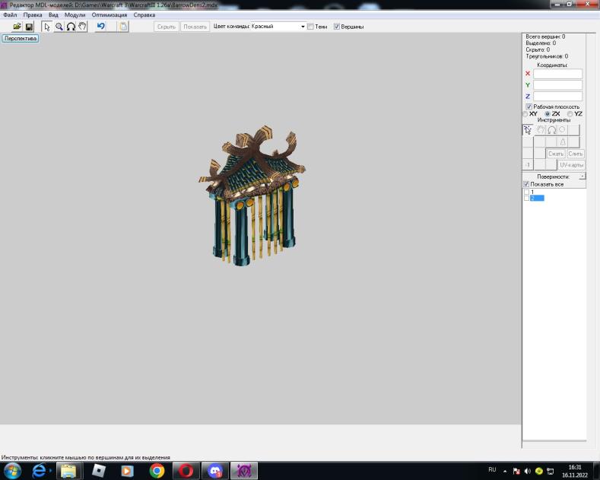600x480 pixels.
Task: Select the arrow selection tool in toolbar
Action: (47, 27)
